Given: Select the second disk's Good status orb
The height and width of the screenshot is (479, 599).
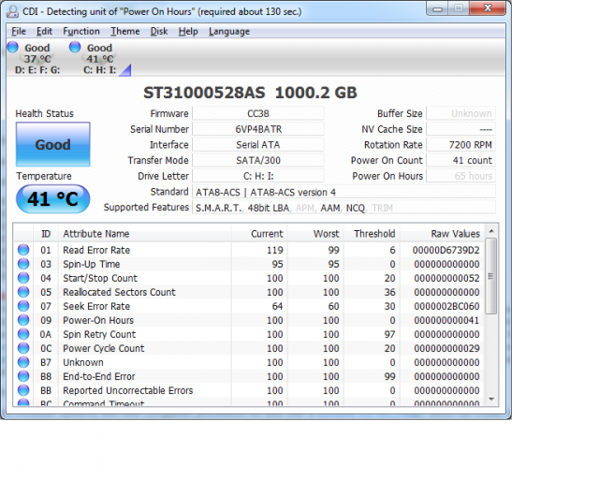Looking at the screenshot, I should click(x=75, y=47).
